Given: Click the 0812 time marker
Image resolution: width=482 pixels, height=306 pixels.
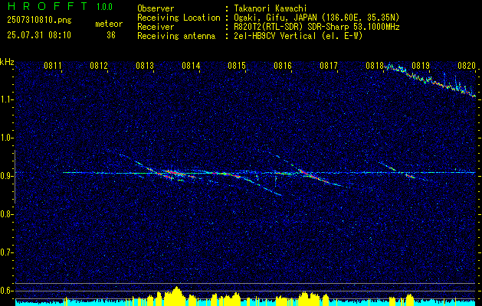Looking at the screenshot, I should [99, 65].
